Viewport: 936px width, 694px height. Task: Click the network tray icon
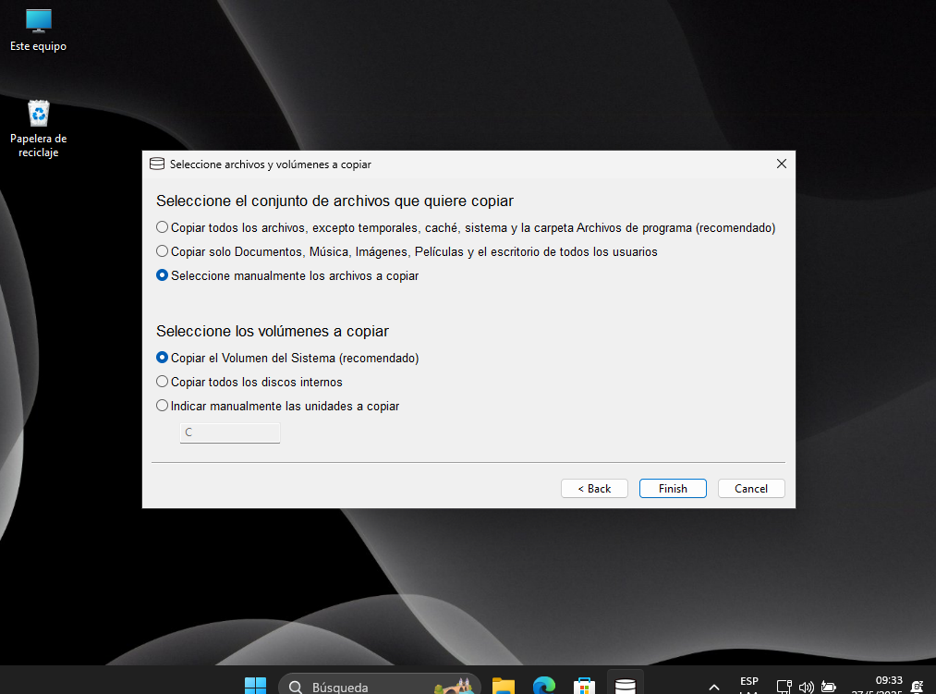pyautogui.click(x=784, y=687)
